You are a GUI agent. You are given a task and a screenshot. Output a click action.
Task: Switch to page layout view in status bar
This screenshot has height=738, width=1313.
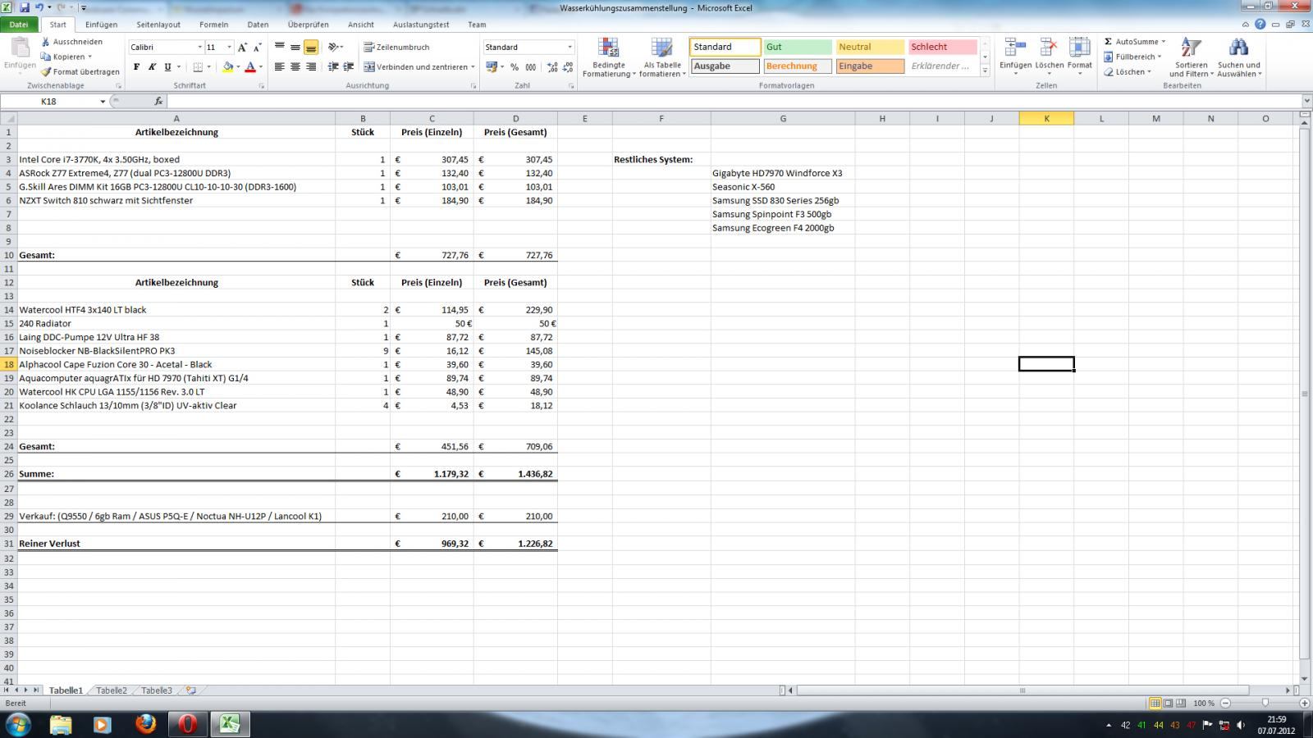[1168, 704]
